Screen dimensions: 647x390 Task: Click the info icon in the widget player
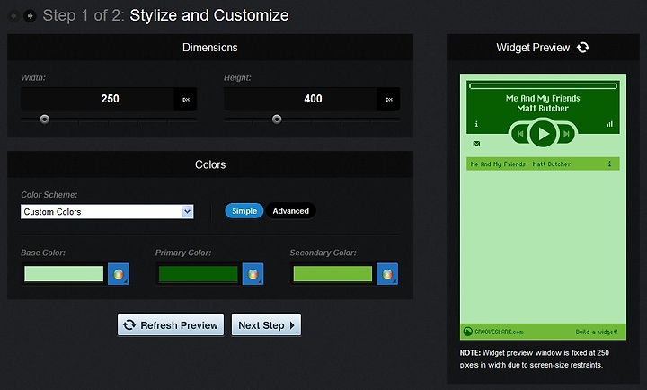(476, 124)
